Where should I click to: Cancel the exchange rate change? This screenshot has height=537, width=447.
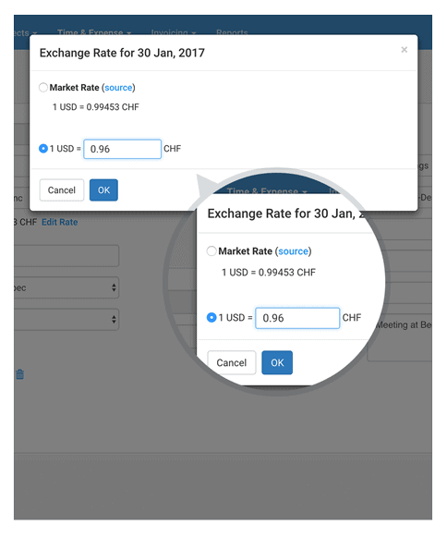(x=62, y=190)
